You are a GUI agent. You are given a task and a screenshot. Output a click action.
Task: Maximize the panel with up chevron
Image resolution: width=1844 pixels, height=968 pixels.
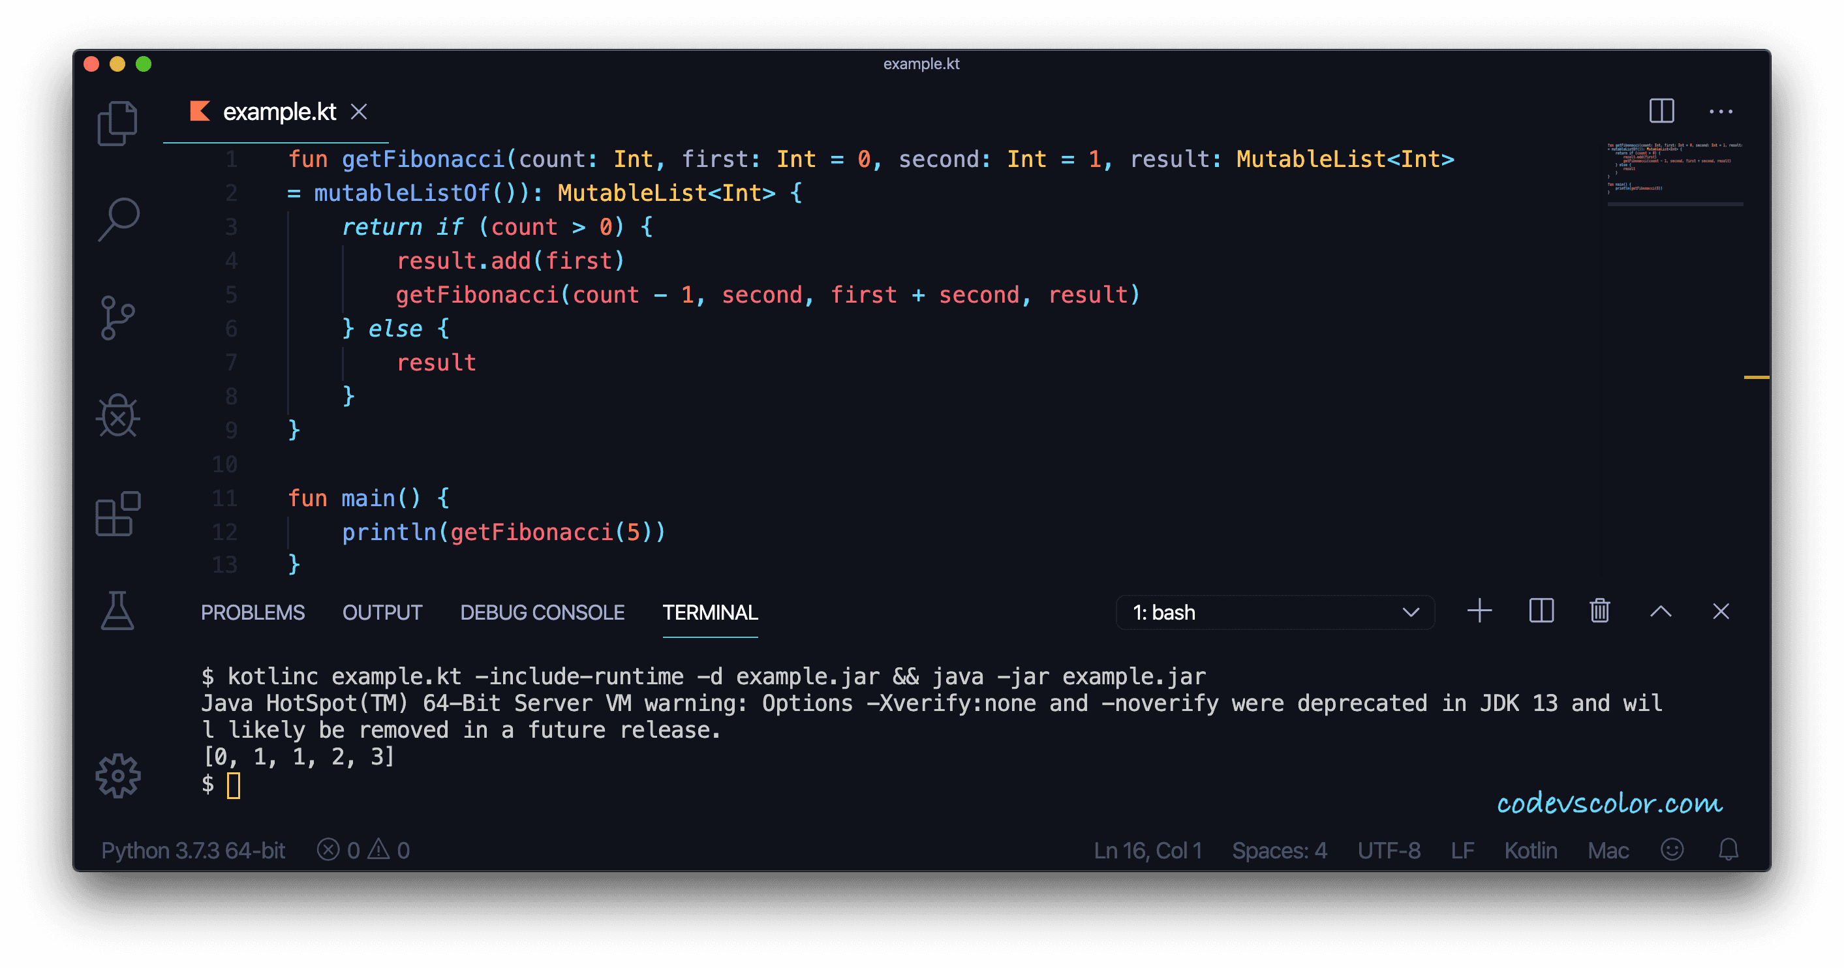1661,612
